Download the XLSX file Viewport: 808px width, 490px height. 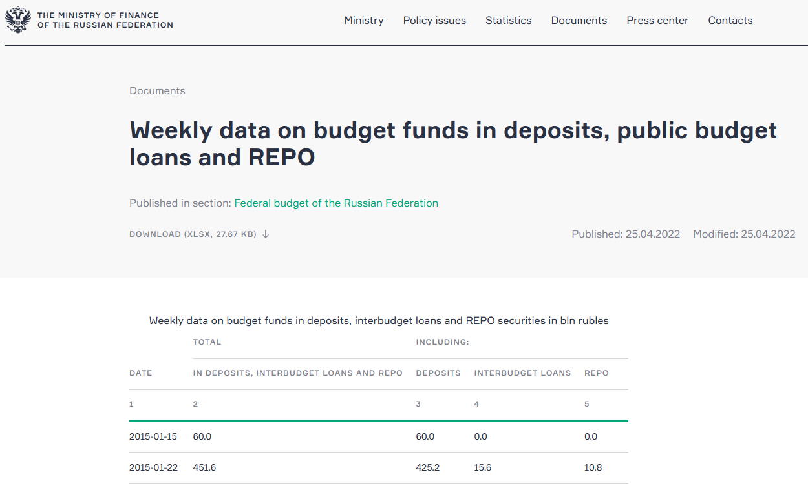[193, 234]
